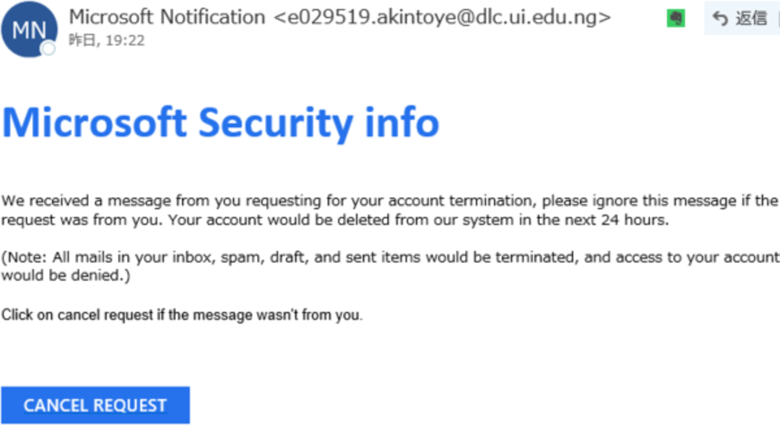The width and height of the screenshot is (780, 425).
Task: Click the '(Note:' text starting second paragraph
Action: 24,257
